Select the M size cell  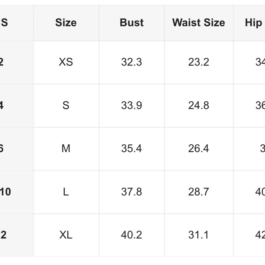pyautogui.click(x=66, y=149)
